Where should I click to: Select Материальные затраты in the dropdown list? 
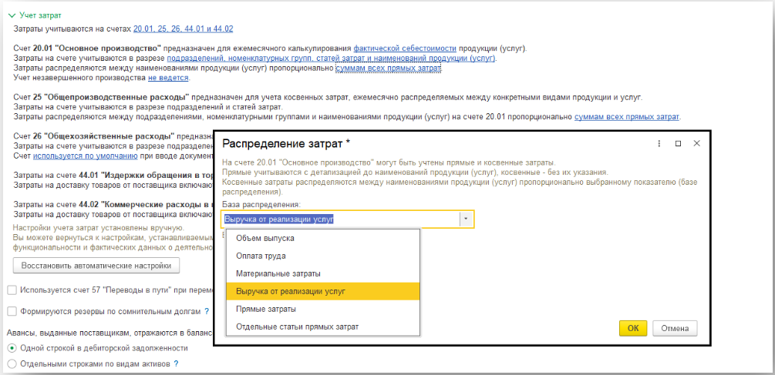(x=278, y=273)
